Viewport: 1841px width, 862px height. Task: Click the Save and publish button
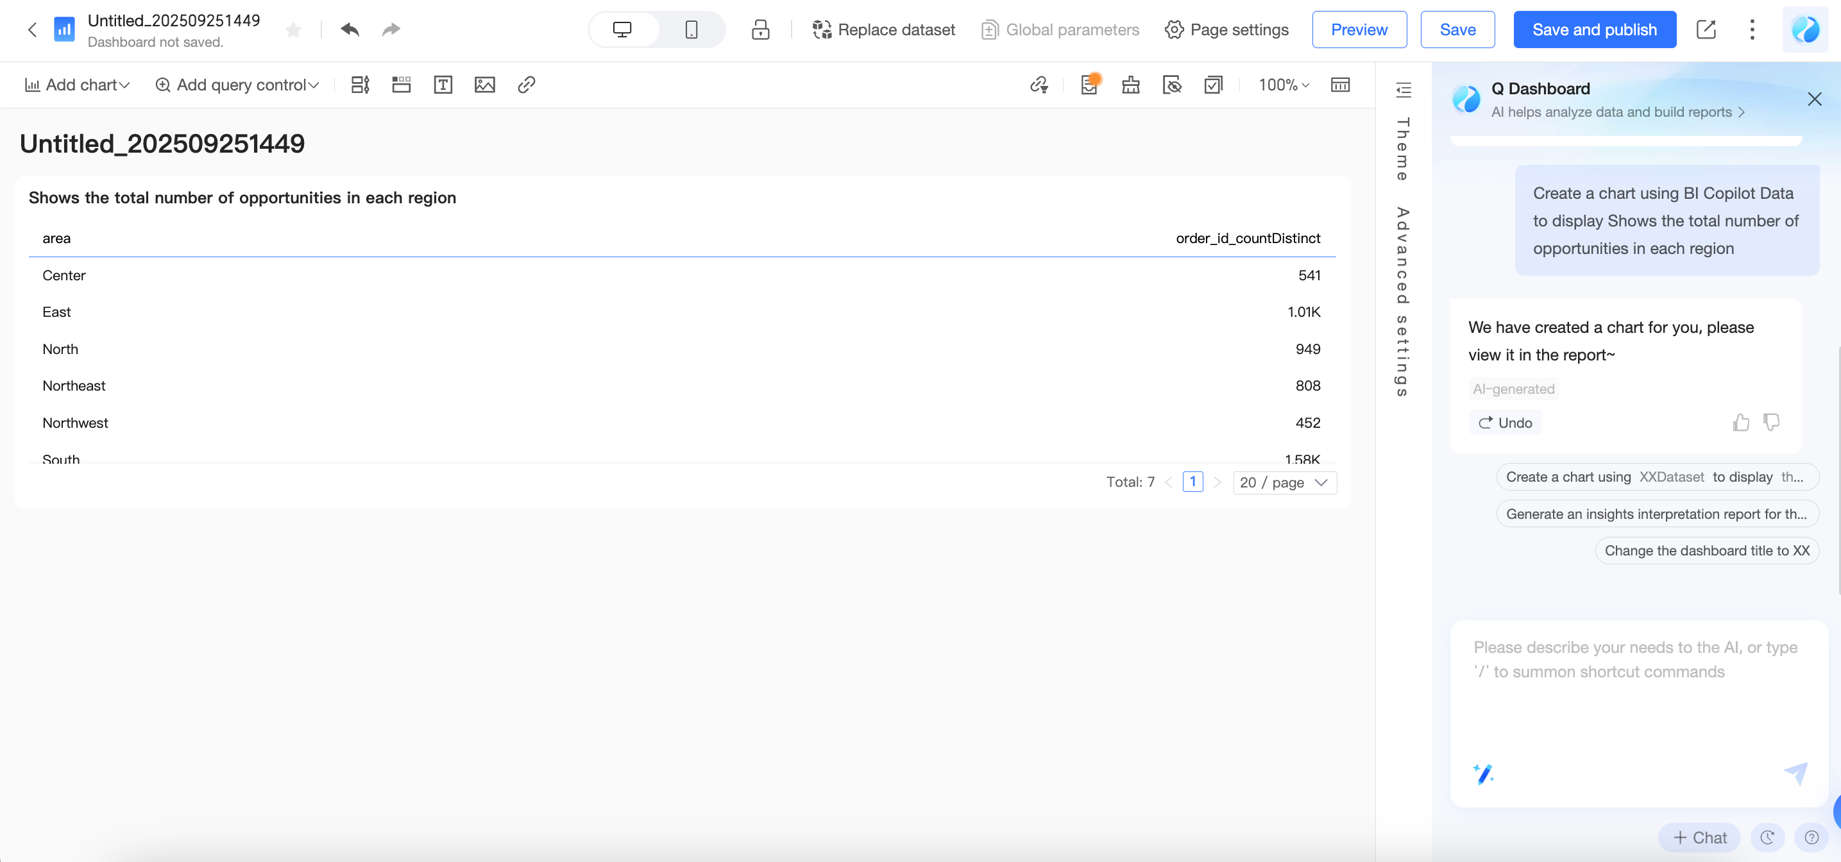tap(1595, 30)
